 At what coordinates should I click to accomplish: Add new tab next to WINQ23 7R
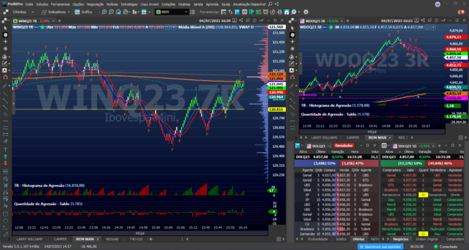(59, 21)
